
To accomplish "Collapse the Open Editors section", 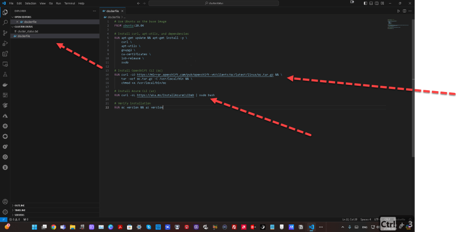I will 55,17.
